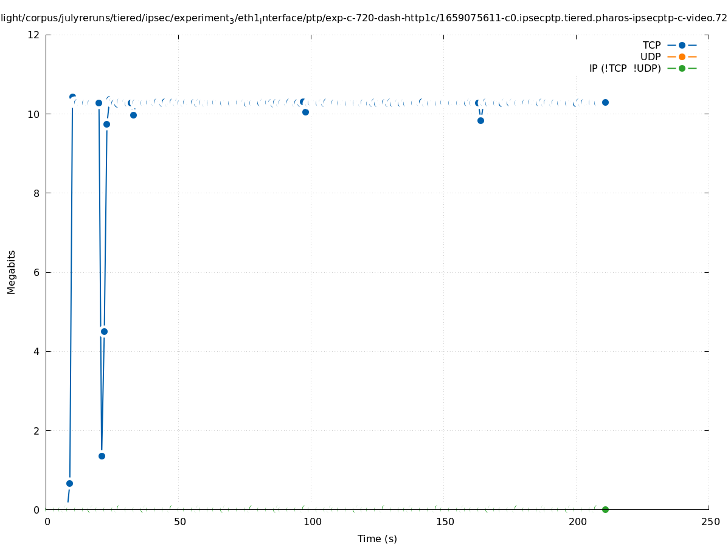Click the TCP dip point near 163 seconds

[x=480, y=120]
